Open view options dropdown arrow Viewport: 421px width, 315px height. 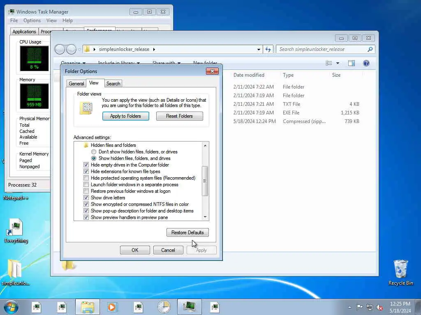(338, 63)
